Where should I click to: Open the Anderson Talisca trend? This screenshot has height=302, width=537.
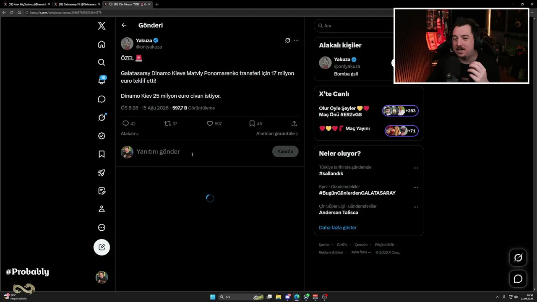pos(339,213)
